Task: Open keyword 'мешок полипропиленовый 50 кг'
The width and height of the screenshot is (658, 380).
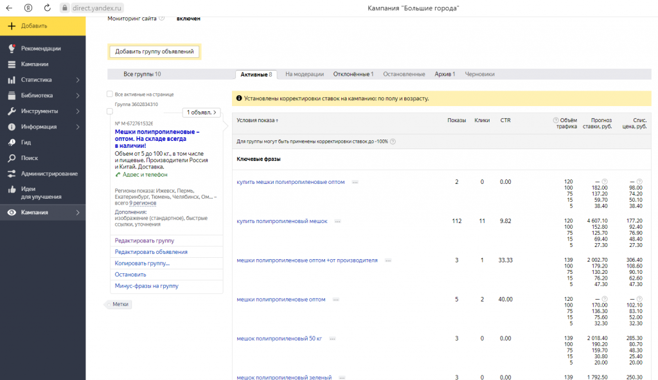Action: click(x=279, y=339)
